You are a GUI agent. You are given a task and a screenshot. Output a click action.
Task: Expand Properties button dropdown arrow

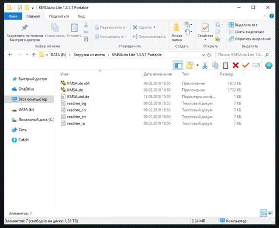(x=205, y=39)
